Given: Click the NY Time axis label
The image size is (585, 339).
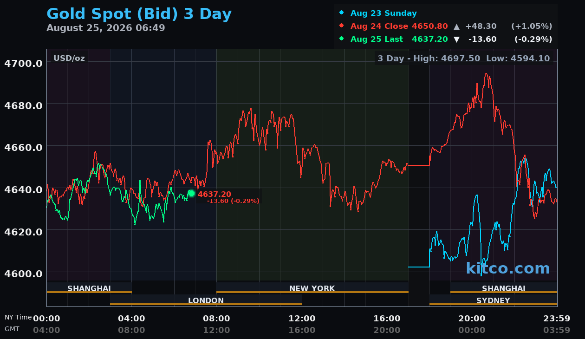Looking at the screenshot, I should coord(18,317).
